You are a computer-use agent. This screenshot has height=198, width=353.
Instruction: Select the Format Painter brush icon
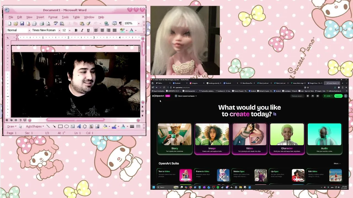(x=88, y=24)
